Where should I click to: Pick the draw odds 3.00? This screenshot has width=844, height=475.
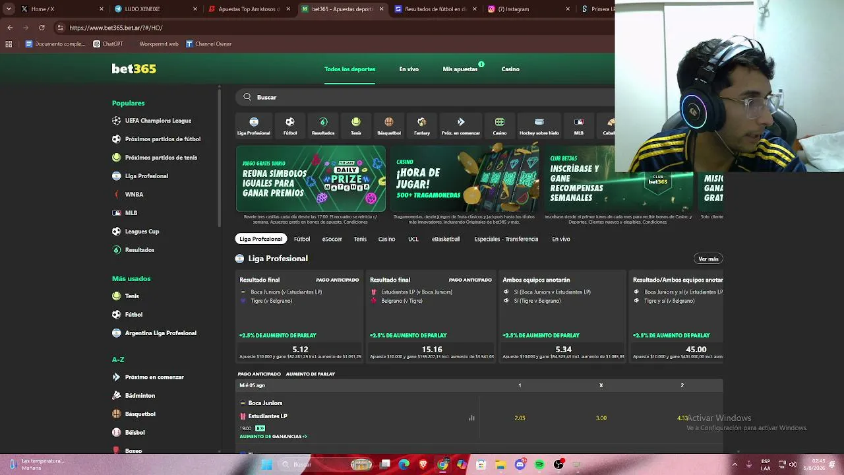[x=601, y=418]
